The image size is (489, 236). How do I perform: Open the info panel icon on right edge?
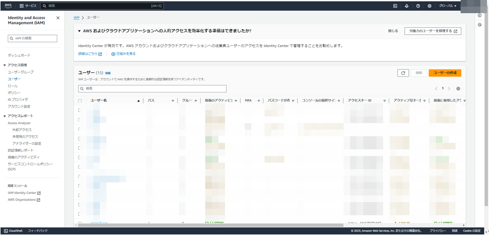480,16
